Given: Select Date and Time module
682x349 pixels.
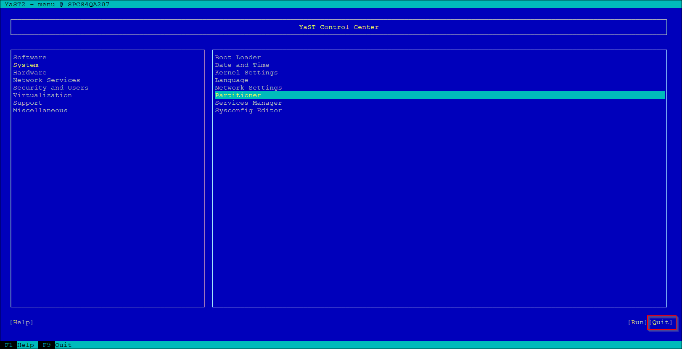Looking at the screenshot, I should pyautogui.click(x=242, y=65).
